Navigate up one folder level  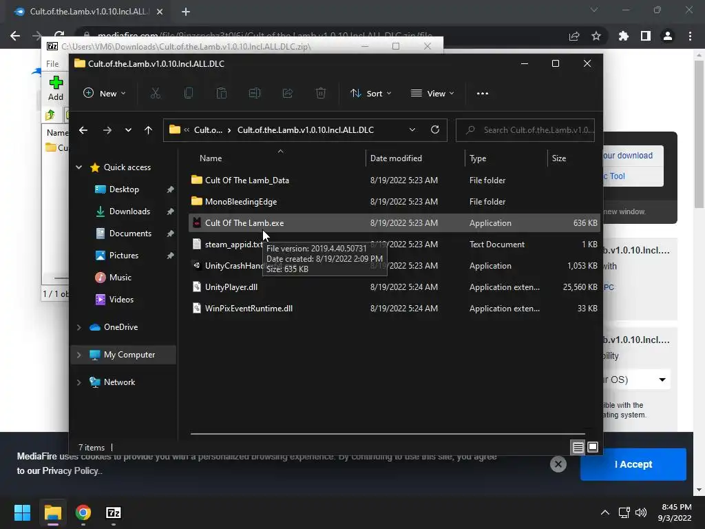pyautogui.click(x=148, y=130)
